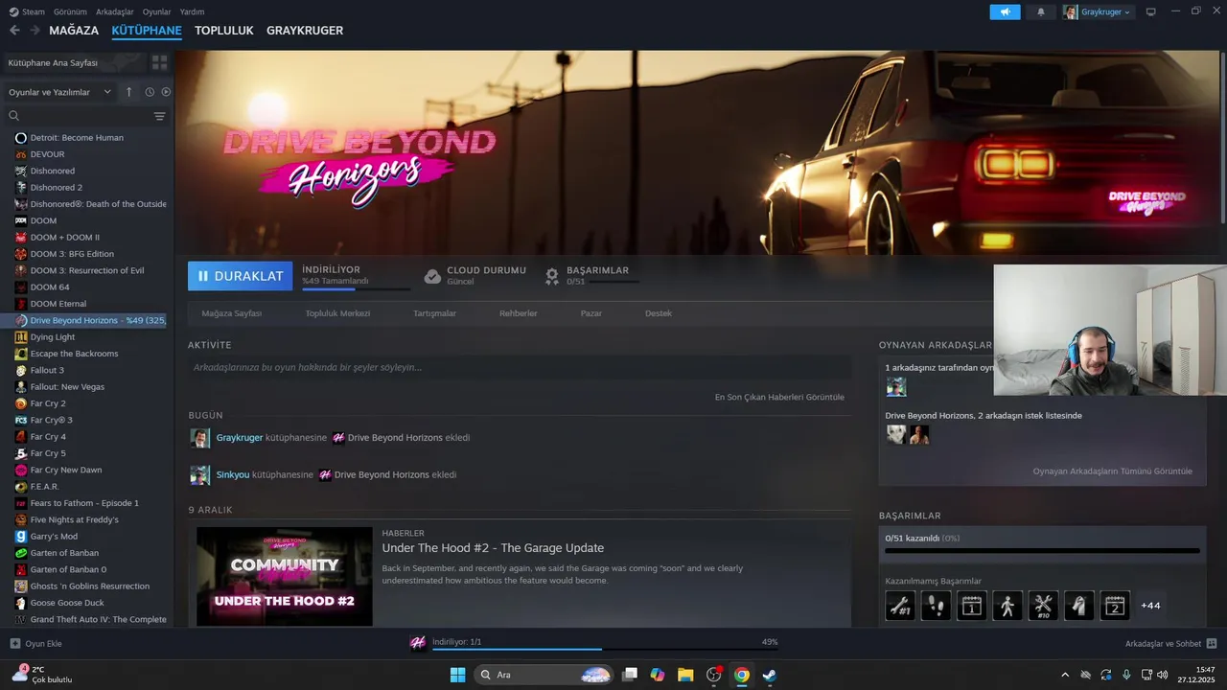
Task: Expand the Oyunlar ve Yazılımlar dropdown
Action: [59, 92]
